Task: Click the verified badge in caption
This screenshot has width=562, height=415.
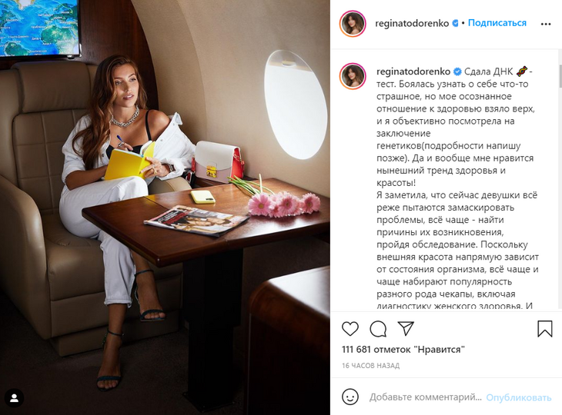Action: [457, 71]
